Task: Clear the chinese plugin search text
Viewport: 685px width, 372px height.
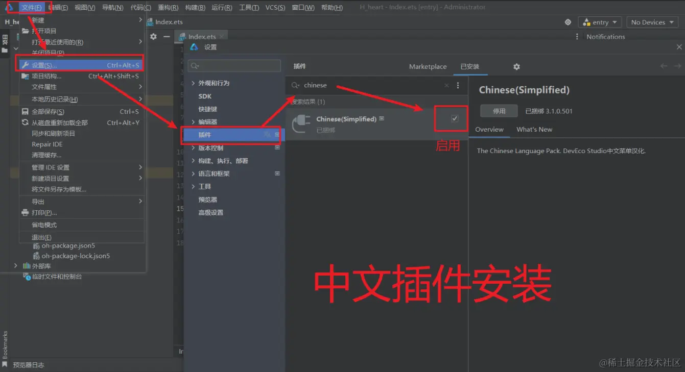Action: coord(447,85)
